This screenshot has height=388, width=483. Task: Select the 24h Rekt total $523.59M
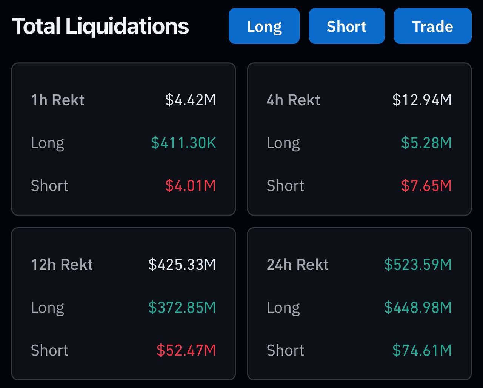click(x=418, y=265)
